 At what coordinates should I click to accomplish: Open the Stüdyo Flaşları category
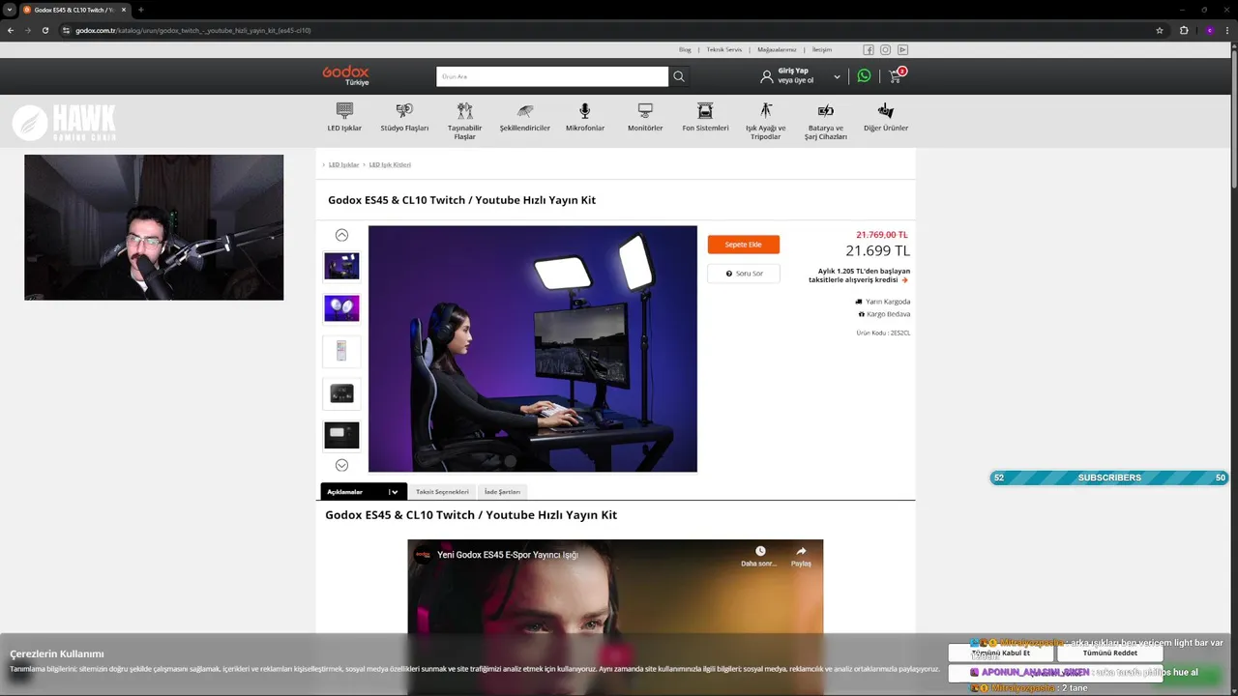pos(404,117)
